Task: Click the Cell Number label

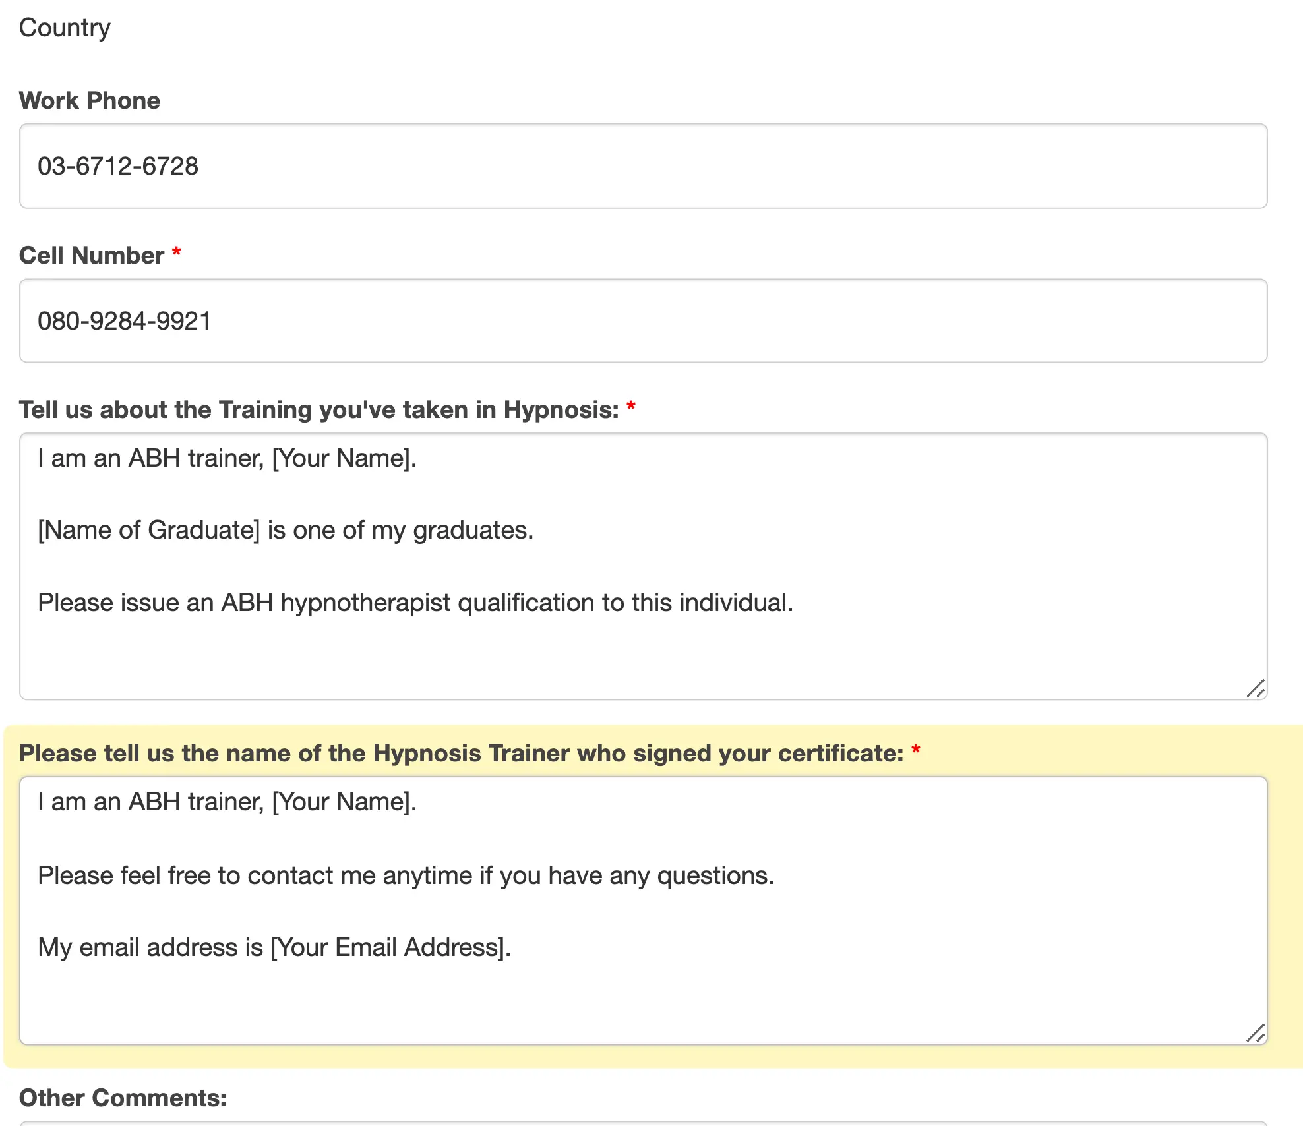Action: tap(92, 256)
